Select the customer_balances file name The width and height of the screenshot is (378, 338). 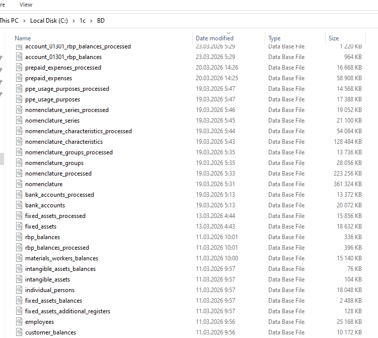click(x=51, y=332)
